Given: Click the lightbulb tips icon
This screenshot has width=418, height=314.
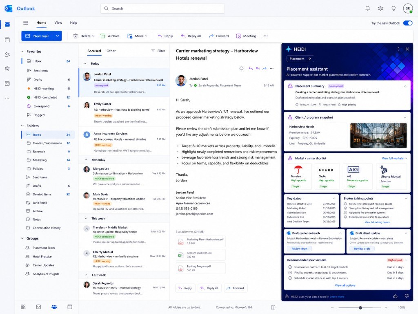Looking at the screenshot, I should point(394,9).
